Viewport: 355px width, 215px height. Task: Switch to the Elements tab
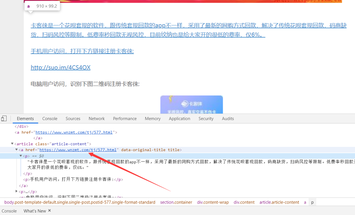[x=25, y=118]
